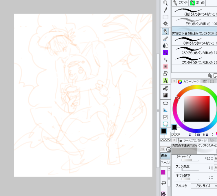Choose the 内容の下書き用ボケペン brush preset
Screen dimensions: 217x196
(x=194, y=31)
